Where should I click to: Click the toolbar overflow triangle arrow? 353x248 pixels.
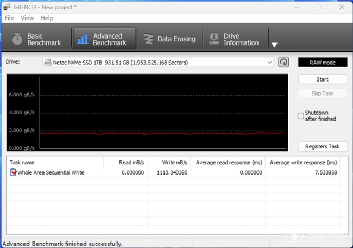coord(274,45)
